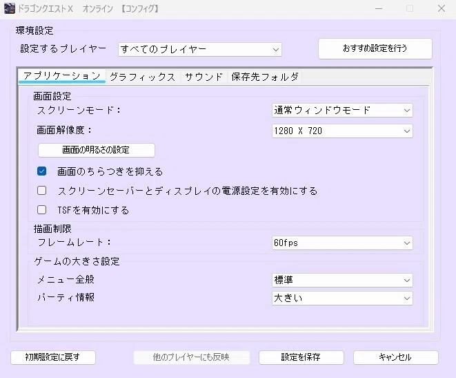Click the Dragon Quest X app icon in title bar
456x378 pixels.
tap(9, 8)
